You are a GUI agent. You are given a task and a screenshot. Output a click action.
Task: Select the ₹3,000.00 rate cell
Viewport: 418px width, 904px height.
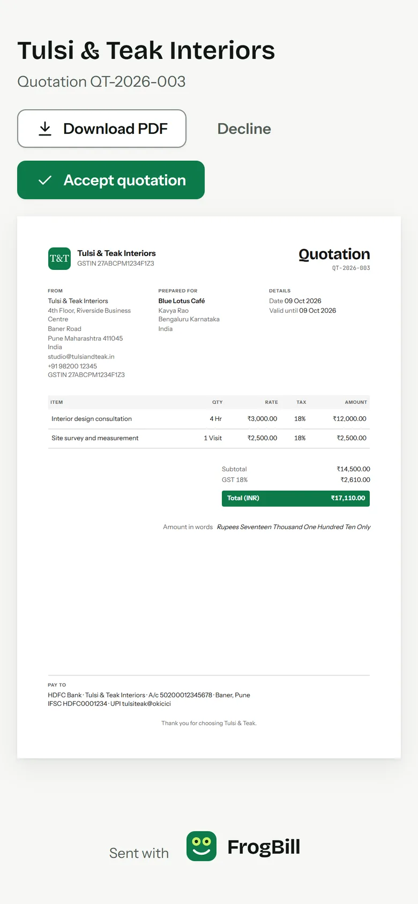tap(262, 419)
